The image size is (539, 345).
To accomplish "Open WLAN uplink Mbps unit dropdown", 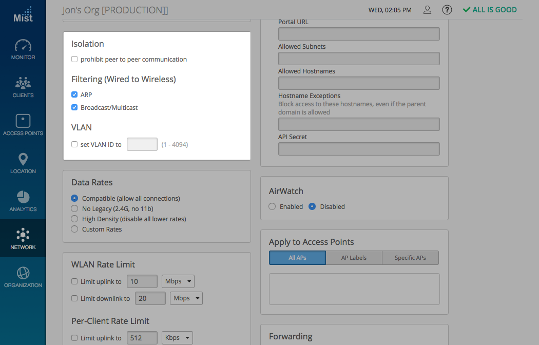I will [x=178, y=281].
